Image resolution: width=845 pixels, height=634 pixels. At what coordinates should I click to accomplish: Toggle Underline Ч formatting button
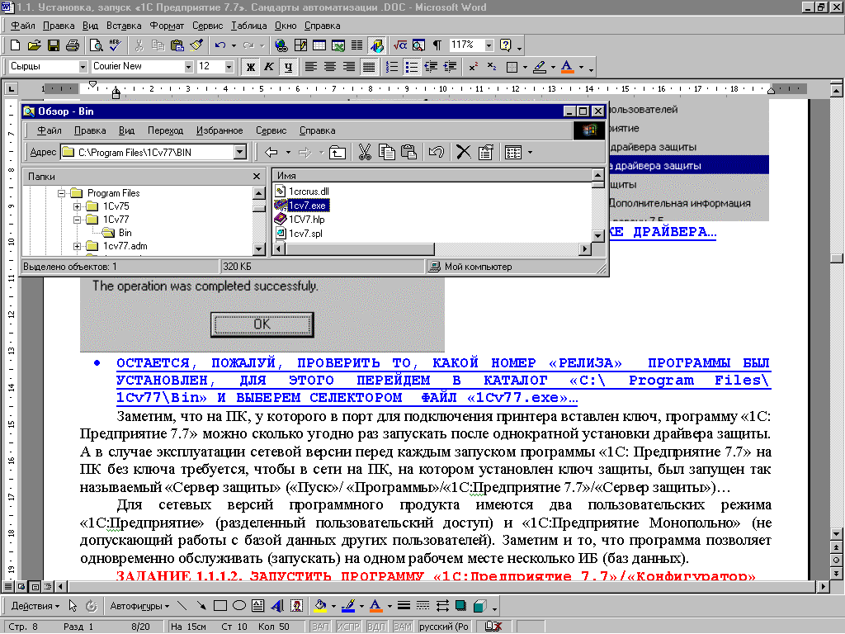coord(288,67)
